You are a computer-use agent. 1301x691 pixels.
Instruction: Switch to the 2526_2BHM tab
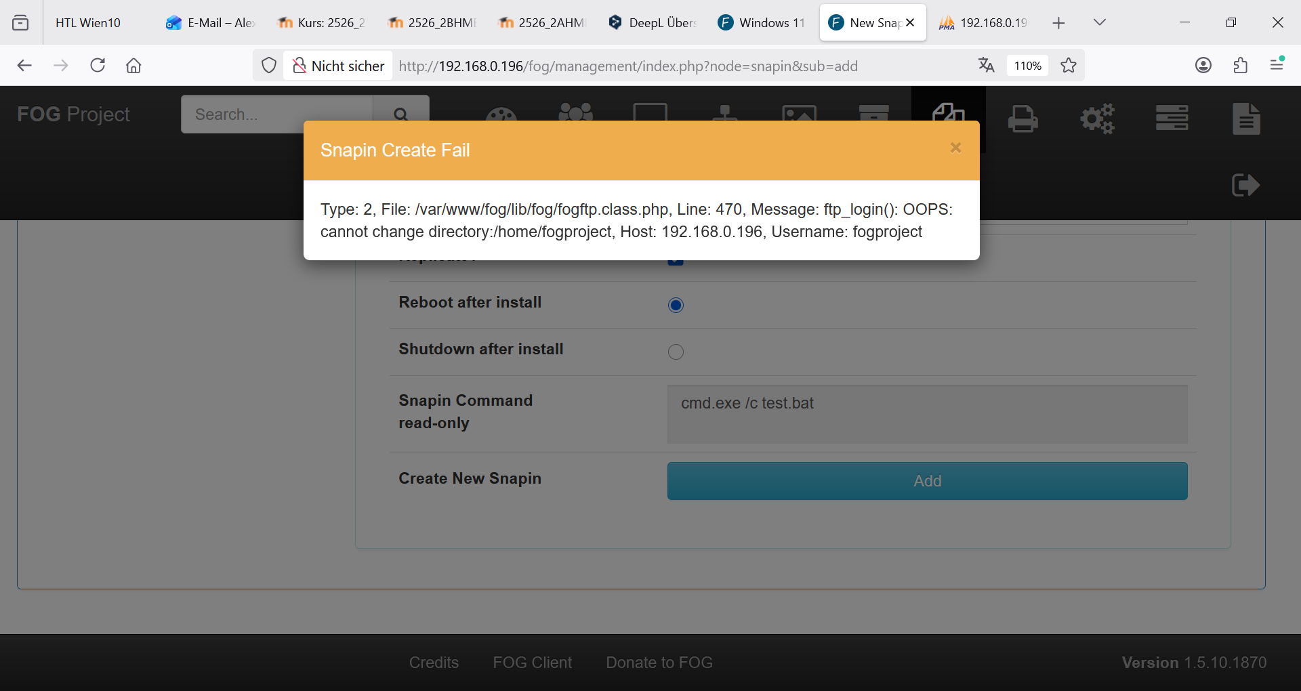click(432, 22)
